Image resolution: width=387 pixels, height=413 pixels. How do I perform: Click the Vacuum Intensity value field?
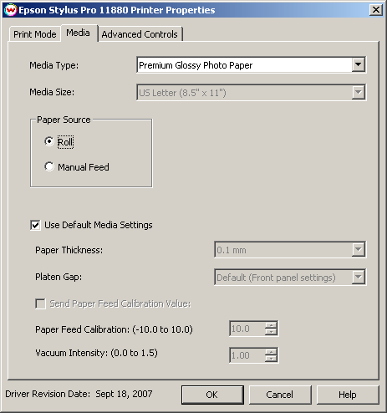(247, 355)
